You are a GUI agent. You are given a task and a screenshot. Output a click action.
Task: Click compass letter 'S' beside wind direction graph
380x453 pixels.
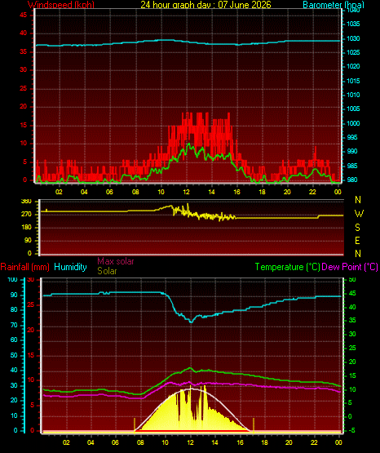point(357,228)
